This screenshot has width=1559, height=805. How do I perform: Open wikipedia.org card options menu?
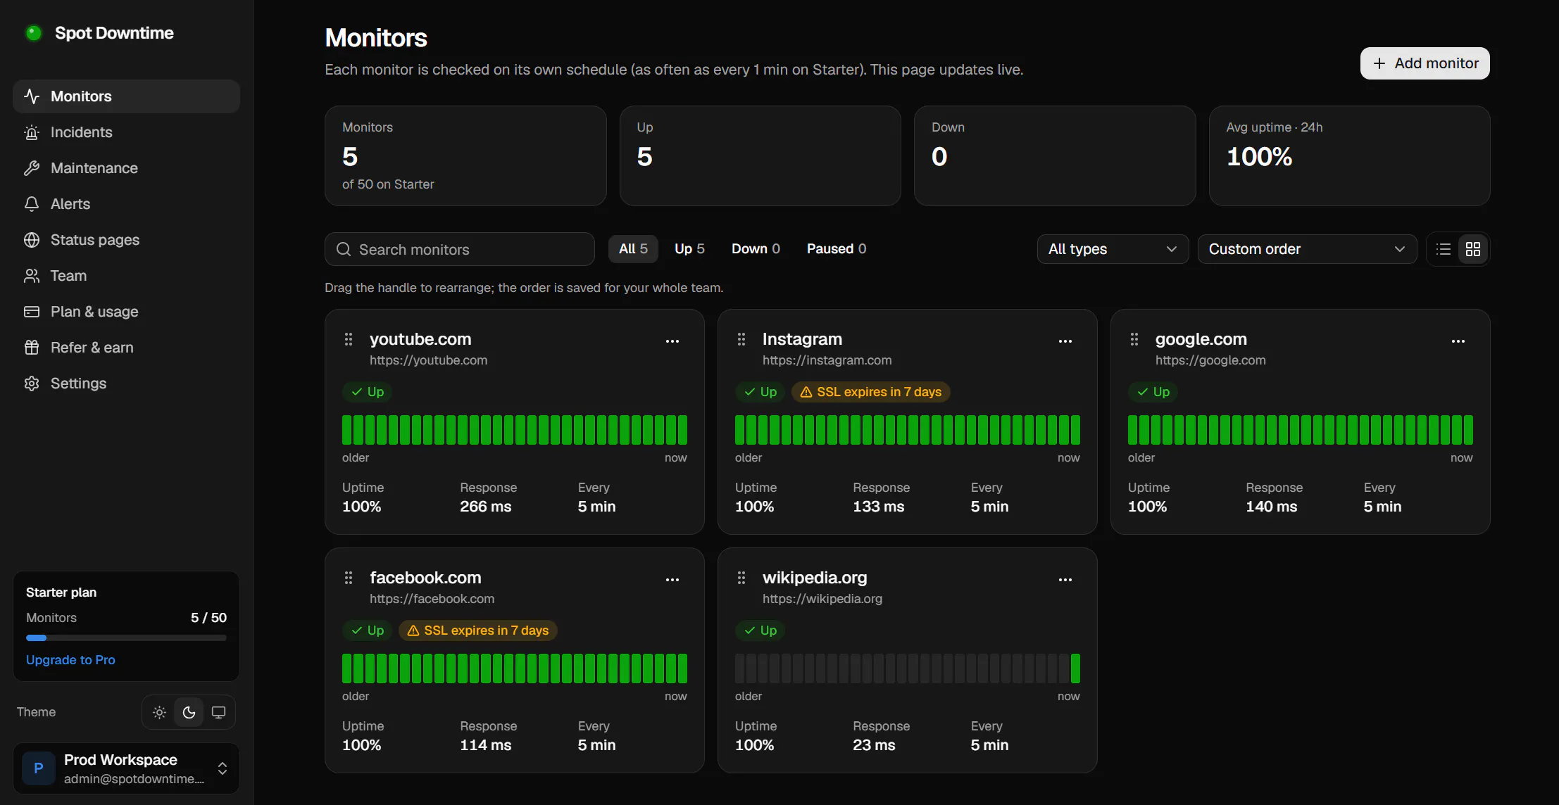(1065, 580)
